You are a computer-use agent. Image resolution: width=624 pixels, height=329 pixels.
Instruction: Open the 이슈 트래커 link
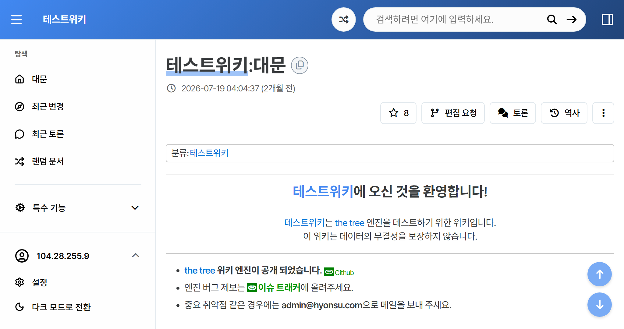274,288
